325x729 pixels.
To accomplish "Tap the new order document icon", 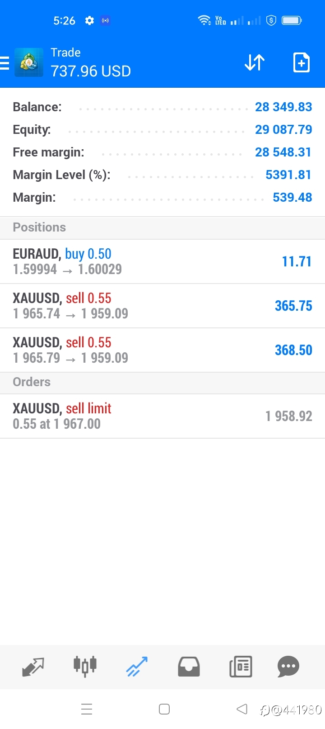I will [x=301, y=62].
